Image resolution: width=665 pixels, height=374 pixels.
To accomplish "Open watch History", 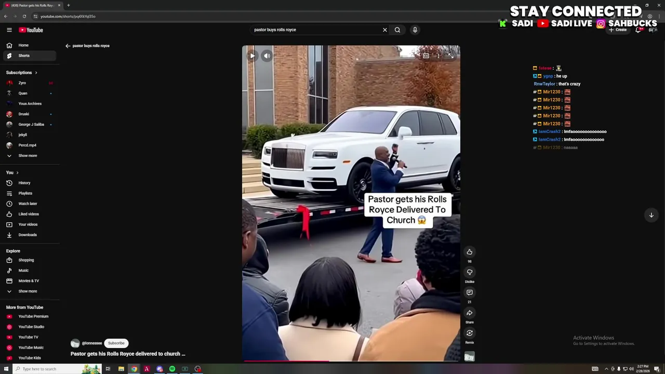I will tap(30, 183).
